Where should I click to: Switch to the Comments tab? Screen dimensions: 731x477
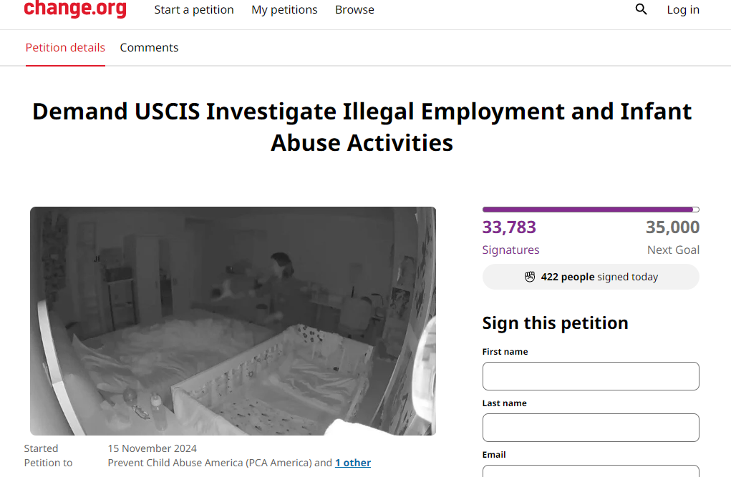(x=149, y=47)
